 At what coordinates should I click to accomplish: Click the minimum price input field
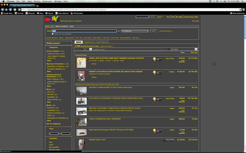point(54,133)
